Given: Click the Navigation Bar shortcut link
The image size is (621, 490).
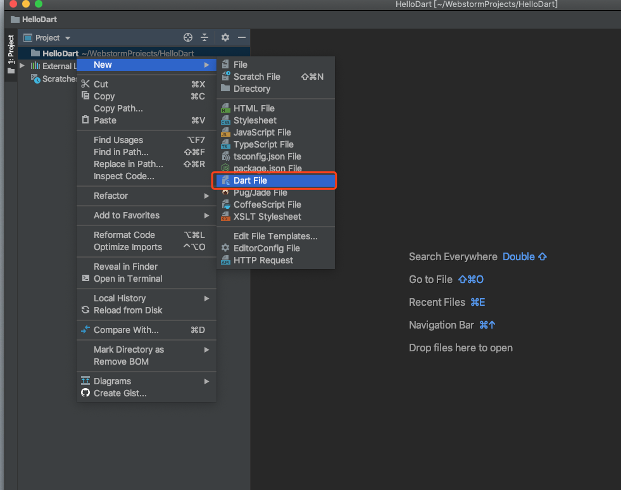Looking at the screenshot, I should 487,325.
